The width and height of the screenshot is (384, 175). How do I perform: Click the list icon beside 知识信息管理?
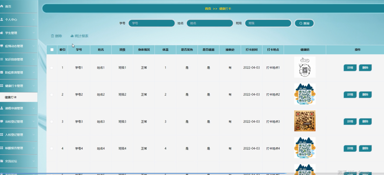[2, 59]
